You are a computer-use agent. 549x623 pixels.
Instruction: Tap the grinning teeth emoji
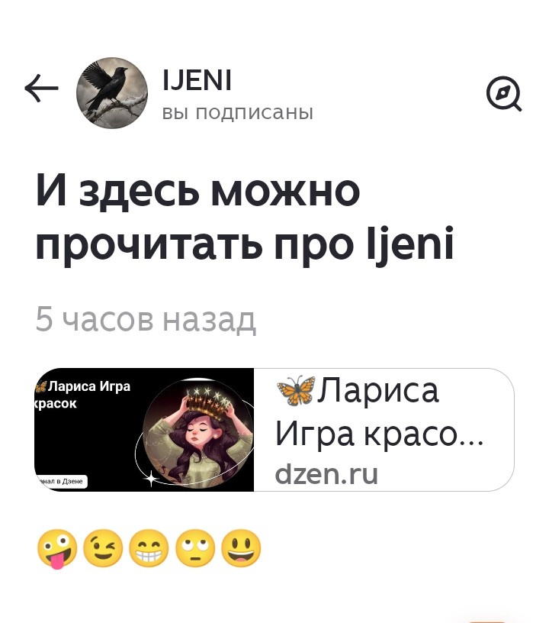[149, 548]
